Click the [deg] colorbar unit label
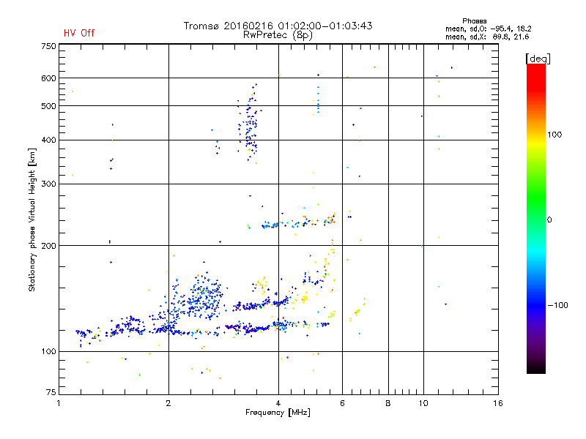This screenshot has height=439, width=586. pyautogui.click(x=538, y=59)
